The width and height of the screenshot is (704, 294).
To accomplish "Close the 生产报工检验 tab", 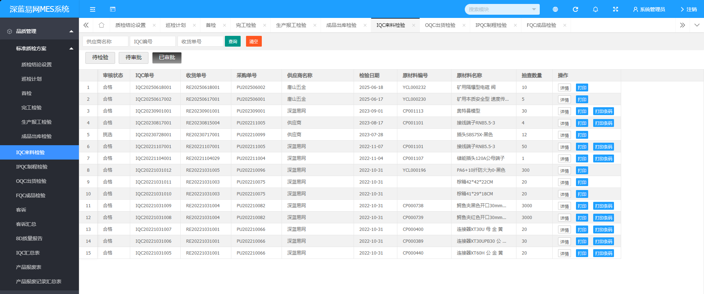I will point(315,25).
